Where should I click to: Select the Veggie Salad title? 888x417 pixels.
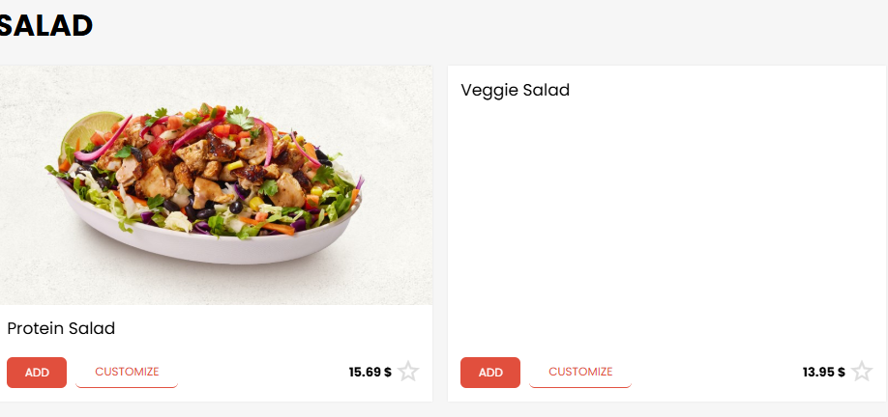point(516,91)
